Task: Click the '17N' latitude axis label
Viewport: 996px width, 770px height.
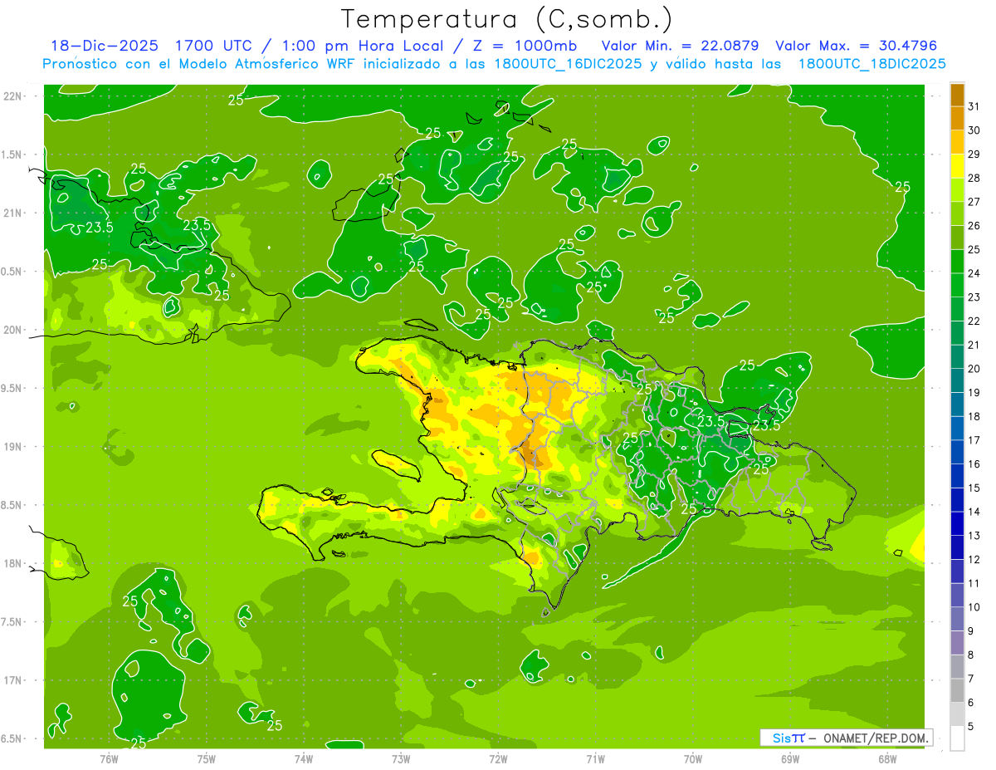Action: (14, 680)
